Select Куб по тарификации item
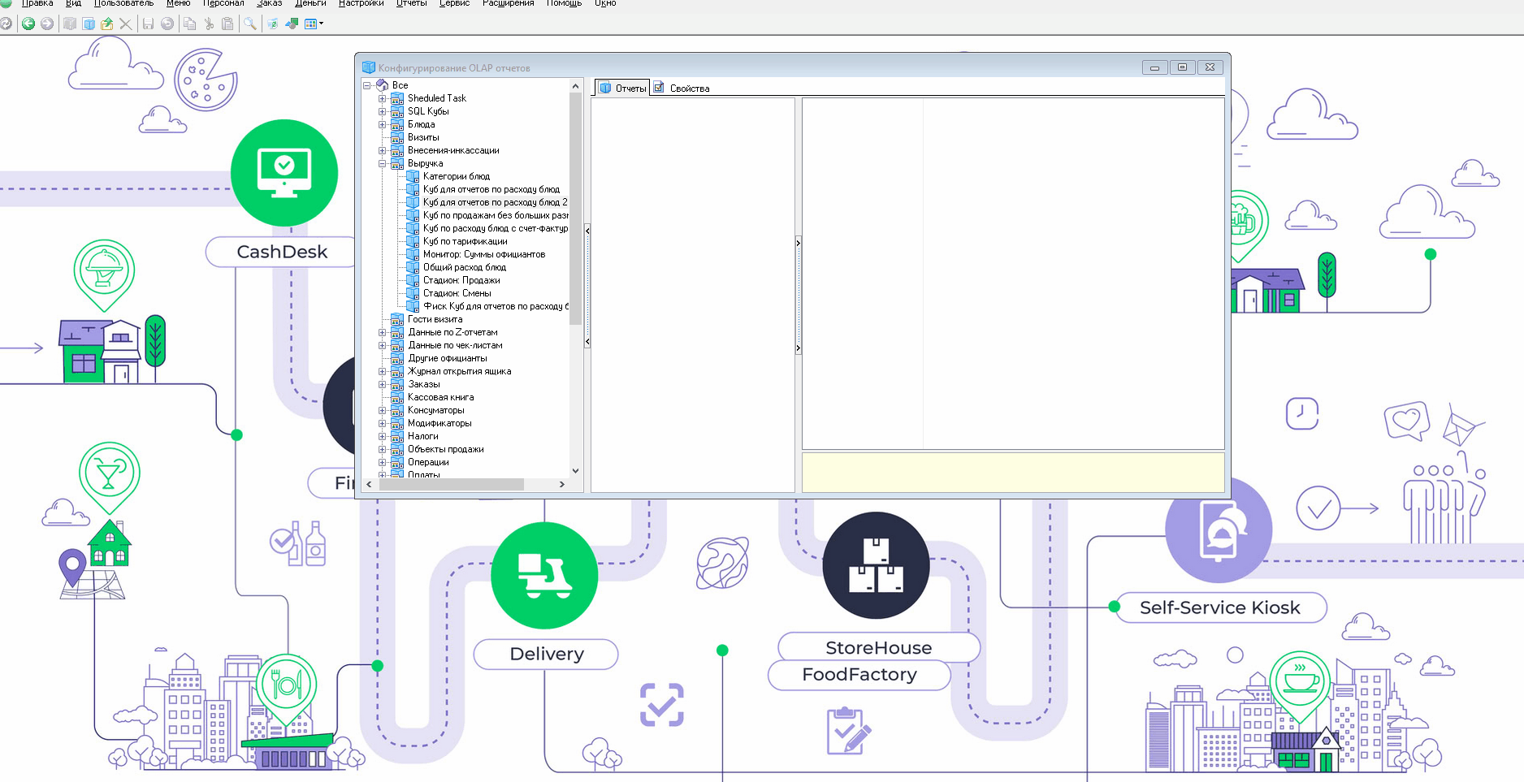 click(465, 241)
